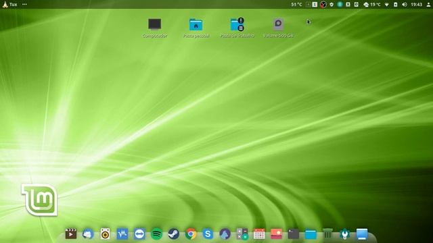This screenshot has height=243, width=433.
Task: Click the battery indicator in the tray
Action: click(395, 5)
